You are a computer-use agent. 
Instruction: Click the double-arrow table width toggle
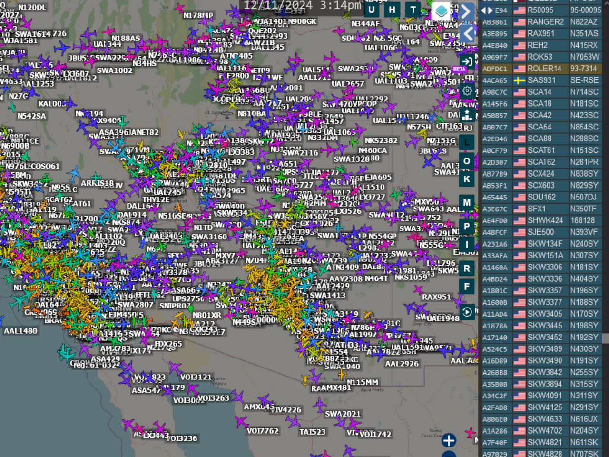point(487,10)
